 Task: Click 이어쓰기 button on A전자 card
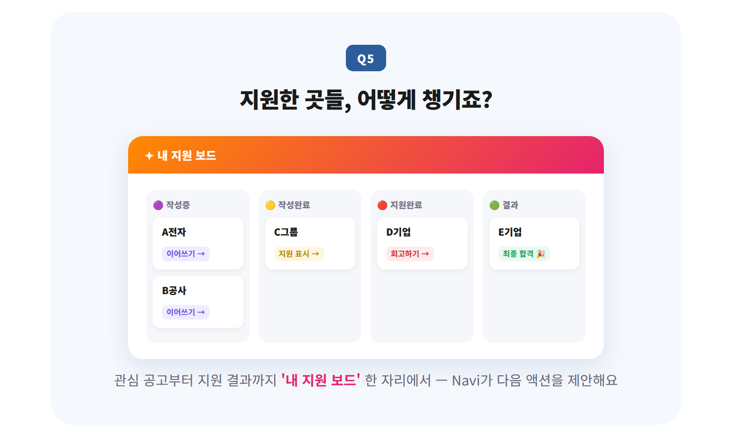point(186,253)
